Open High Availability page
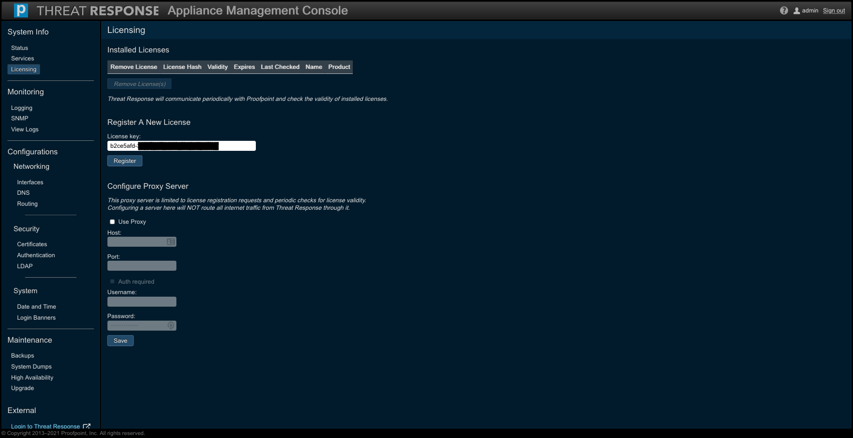853x438 pixels. [32, 378]
